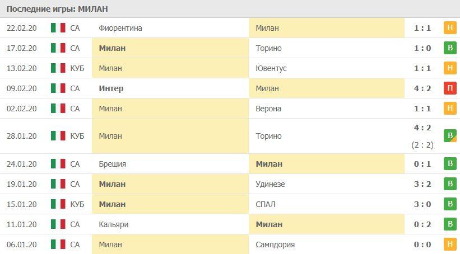Click the Удинезе team name
The image size is (460, 254).
[x=270, y=184]
